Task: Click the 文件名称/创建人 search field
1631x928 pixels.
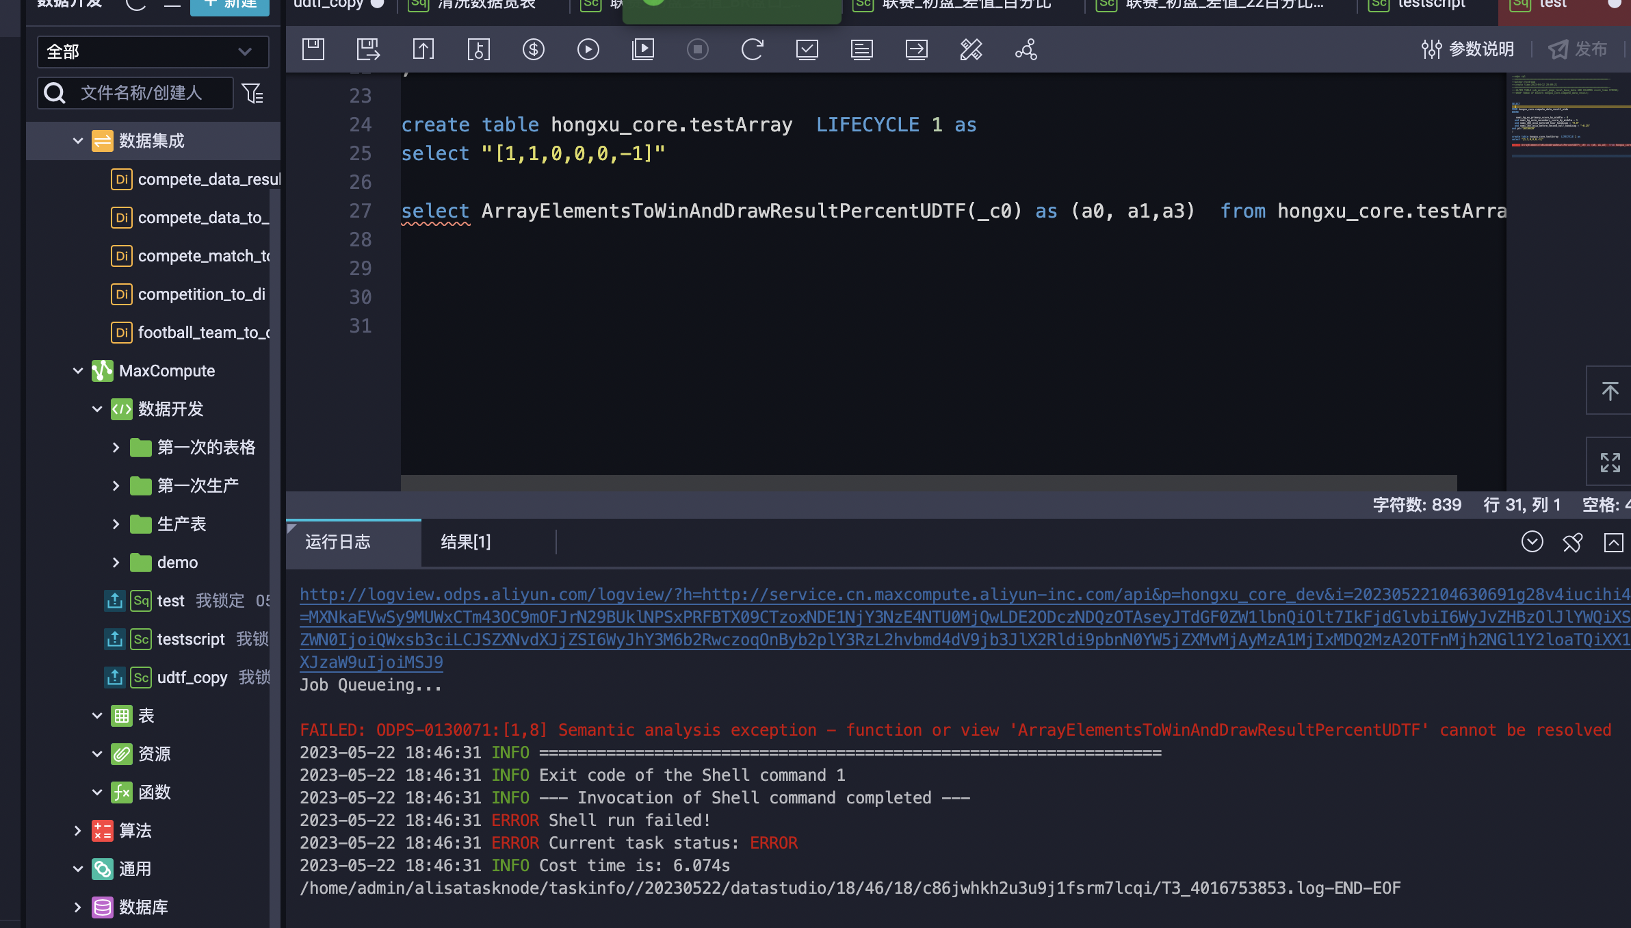Action: (x=135, y=93)
